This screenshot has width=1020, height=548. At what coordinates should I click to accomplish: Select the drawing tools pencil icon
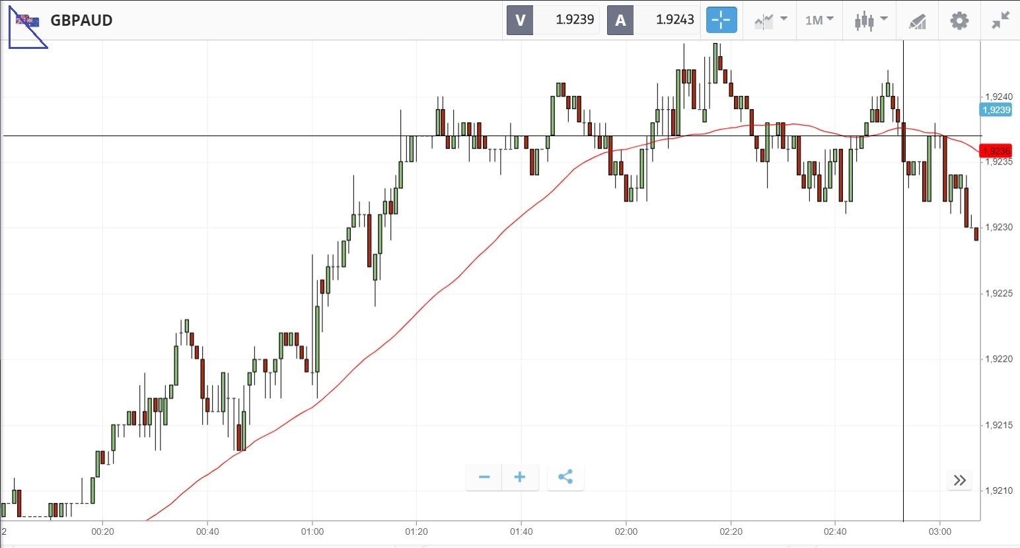[x=917, y=22]
